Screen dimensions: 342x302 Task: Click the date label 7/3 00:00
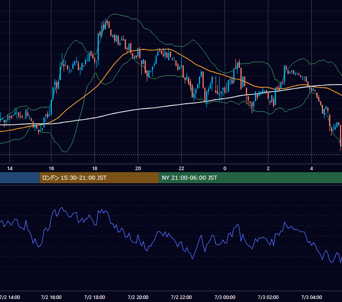(225, 297)
